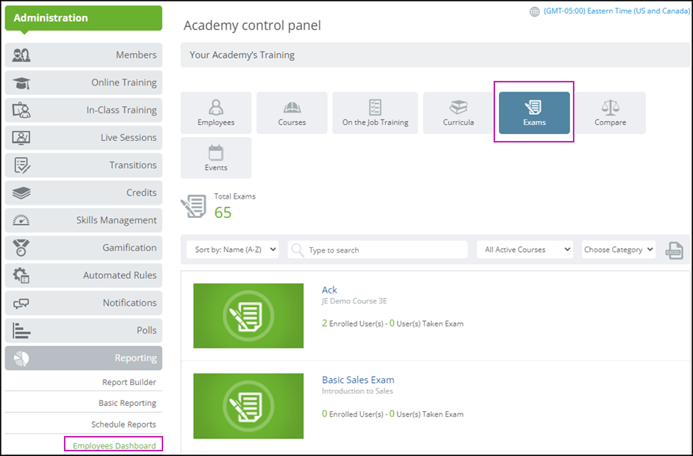Open the Ack exam link
Image resolution: width=693 pixels, height=456 pixels.
(330, 290)
